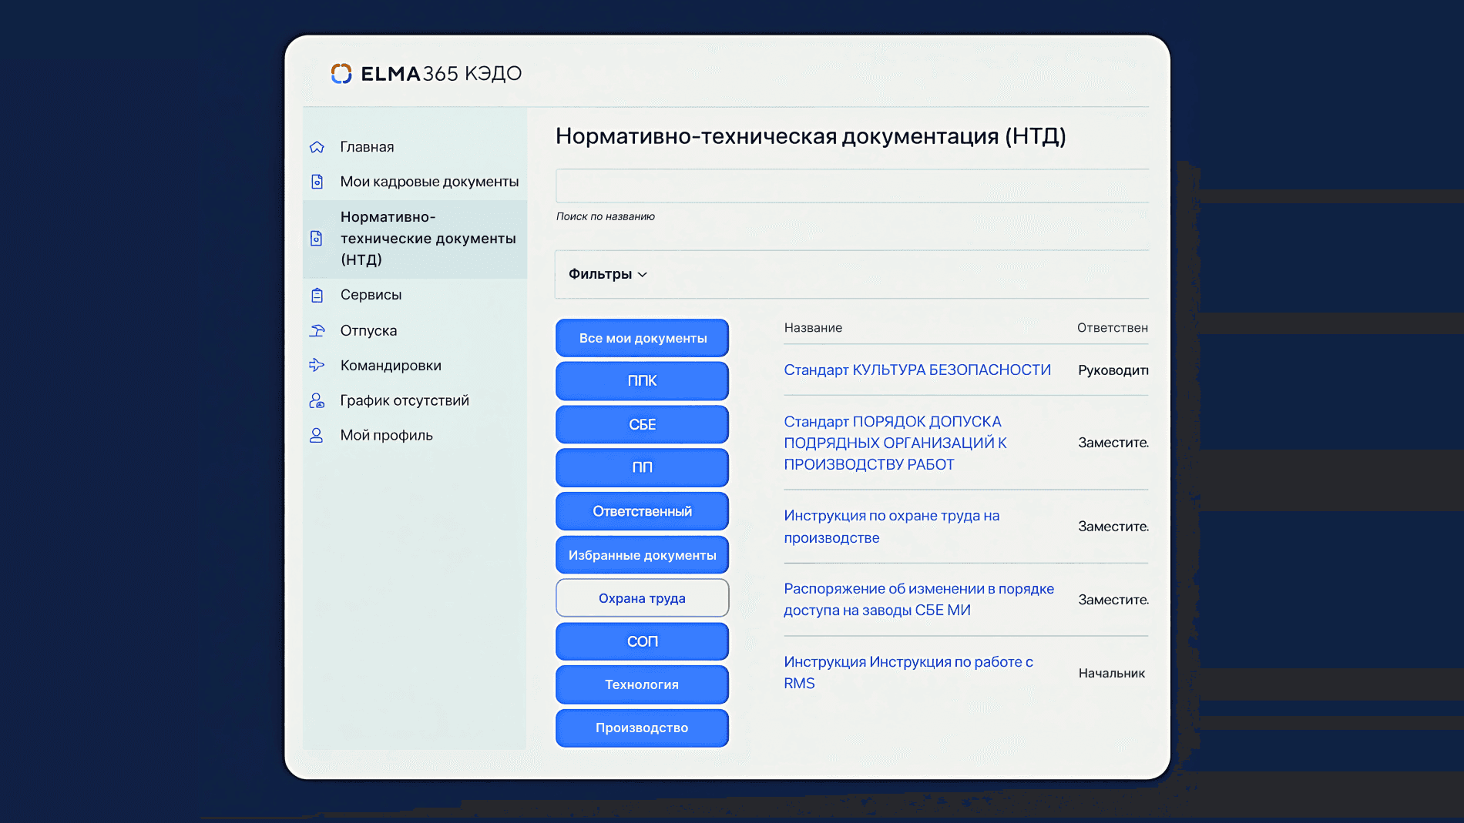The width and height of the screenshot is (1464, 823).
Task: Click the clipboard icon next to Сервисы
Action: click(x=317, y=295)
